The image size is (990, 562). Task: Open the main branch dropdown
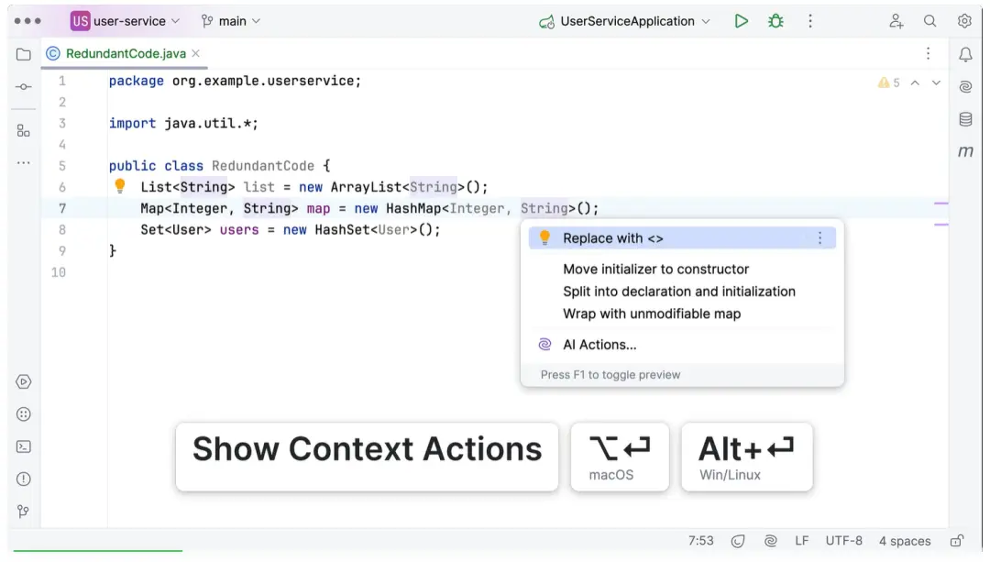[x=231, y=21]
